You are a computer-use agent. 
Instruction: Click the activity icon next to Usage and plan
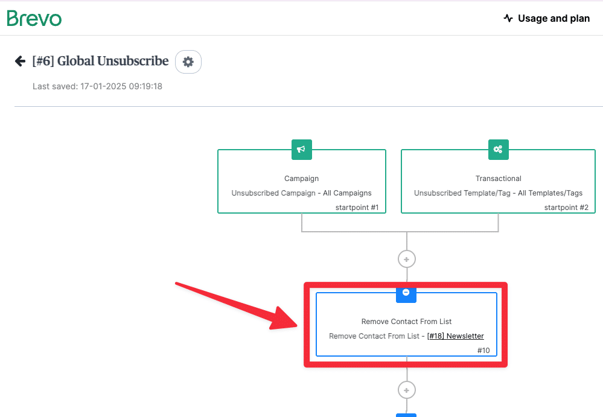click(x=508, y=18)
